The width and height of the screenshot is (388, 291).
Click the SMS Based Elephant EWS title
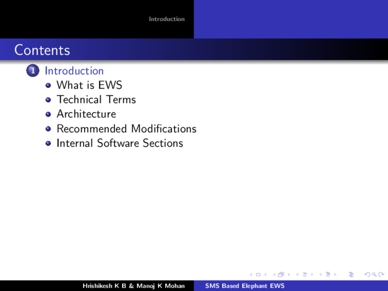(245, 286)
